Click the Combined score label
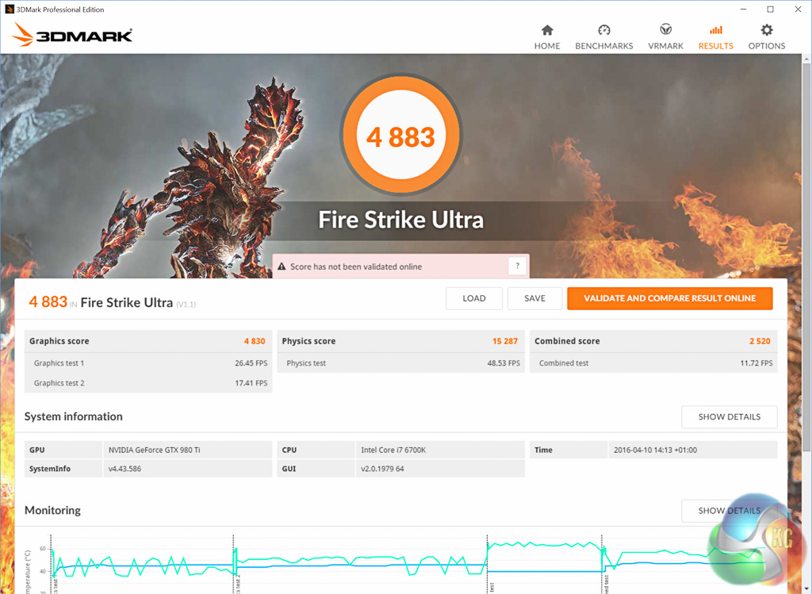Screen dimensions: 812x594 [x=567, y=341]
